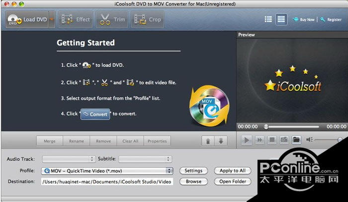
Task: Open the Trim scissors tool
Action: [112, 19]
